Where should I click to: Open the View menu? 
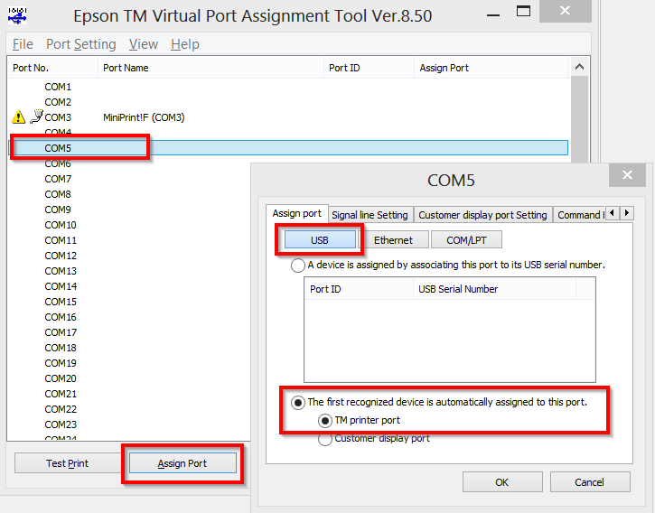[144, 44]
